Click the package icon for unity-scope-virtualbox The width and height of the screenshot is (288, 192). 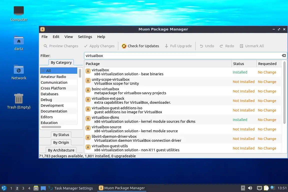click(88, 80)
